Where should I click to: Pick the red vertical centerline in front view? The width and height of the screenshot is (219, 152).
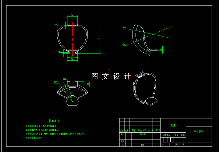(x=72, y=39)
